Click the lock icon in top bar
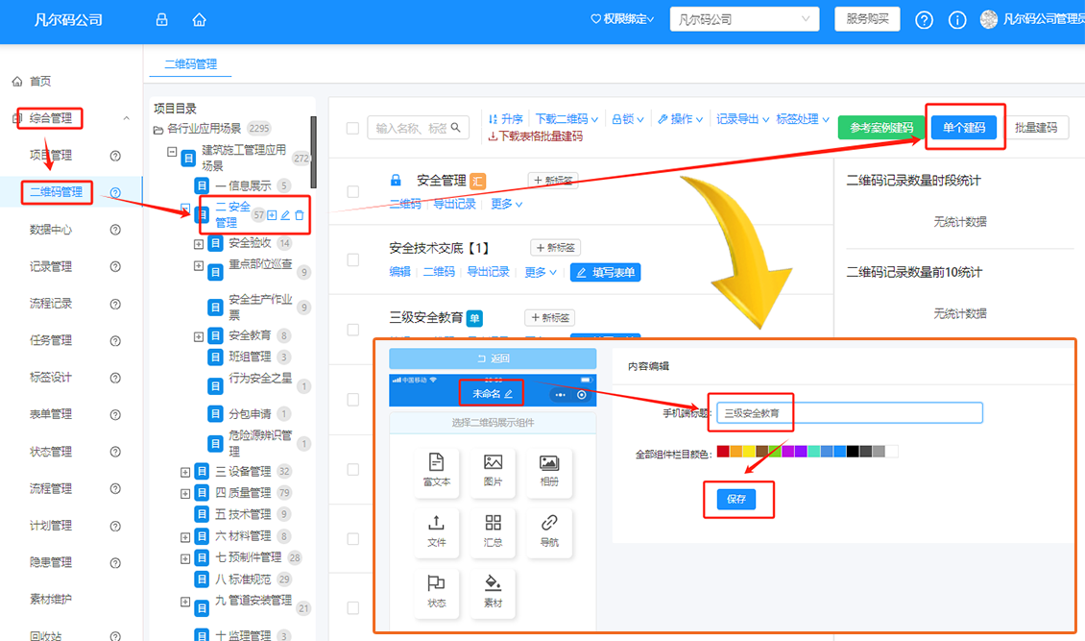Image resolution: width=1085 pixels, height=641 pixels. point(161,20)
